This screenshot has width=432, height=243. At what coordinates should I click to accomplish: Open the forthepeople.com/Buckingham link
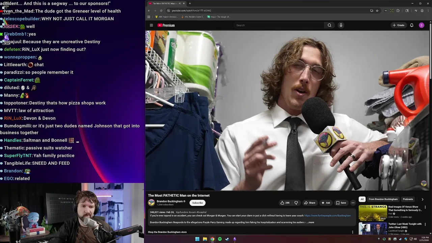[x=327, y=215]
